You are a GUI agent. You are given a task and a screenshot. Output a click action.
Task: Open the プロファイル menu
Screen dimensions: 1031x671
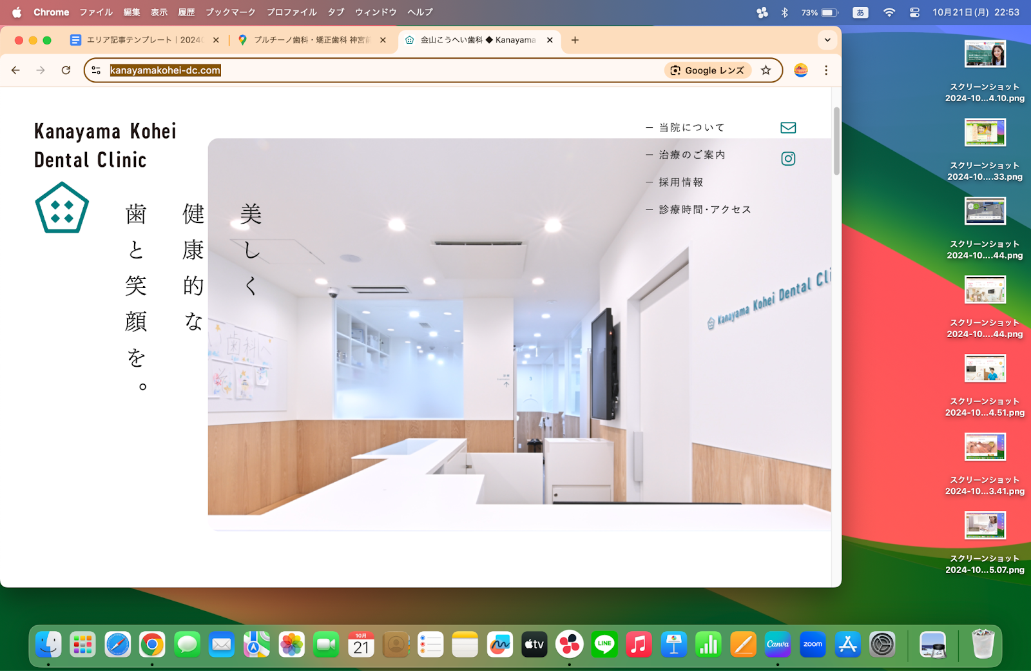pos(292,12)
